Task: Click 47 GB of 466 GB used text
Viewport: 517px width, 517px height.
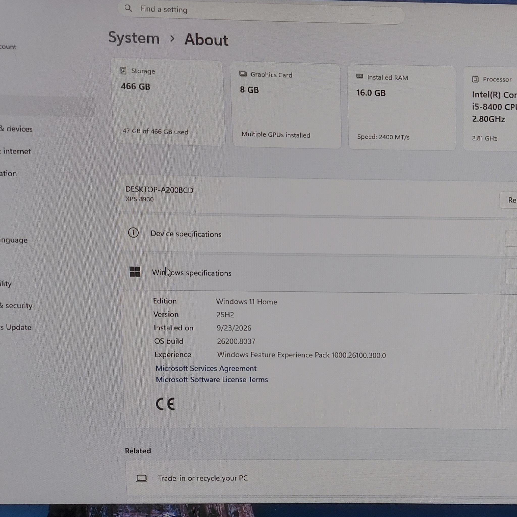Action: click(x=155, y=131)
